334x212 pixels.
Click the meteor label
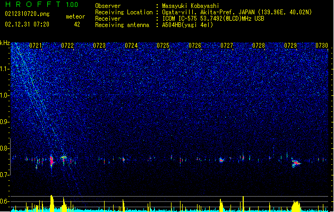click(75, 16)
